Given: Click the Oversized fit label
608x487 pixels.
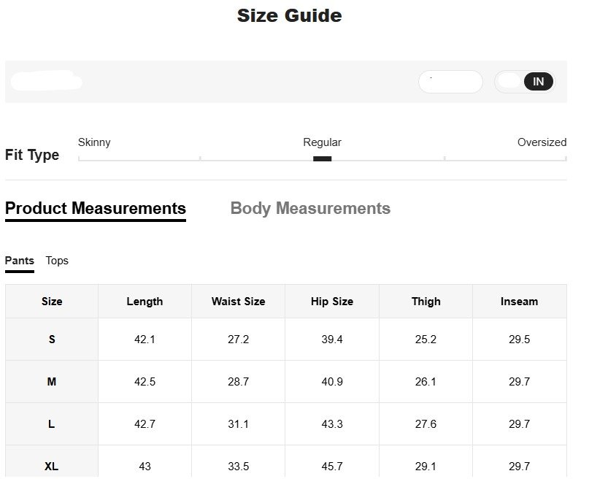Looking at the screenshot, I should pos(542,142).
